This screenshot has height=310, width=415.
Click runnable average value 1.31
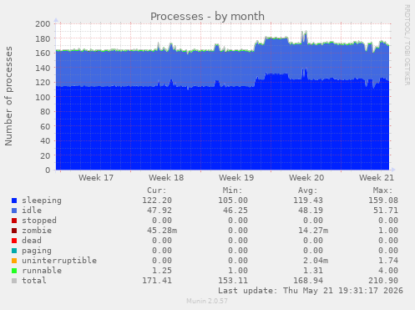(x=313, y=271)
